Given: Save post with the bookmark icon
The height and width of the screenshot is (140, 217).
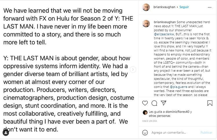Looking at the screenshot, I should (x=210, y=103).
